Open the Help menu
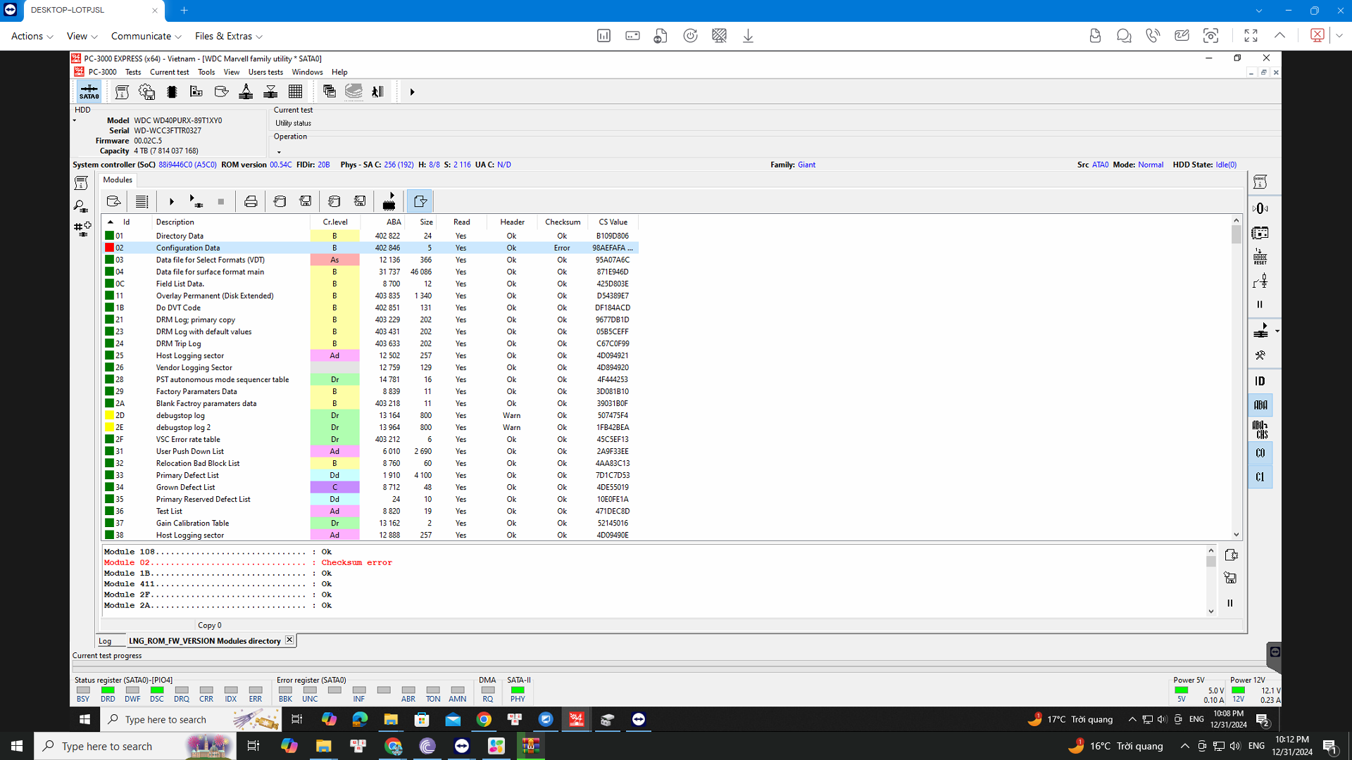1352x760 pixels. point(339,72)
